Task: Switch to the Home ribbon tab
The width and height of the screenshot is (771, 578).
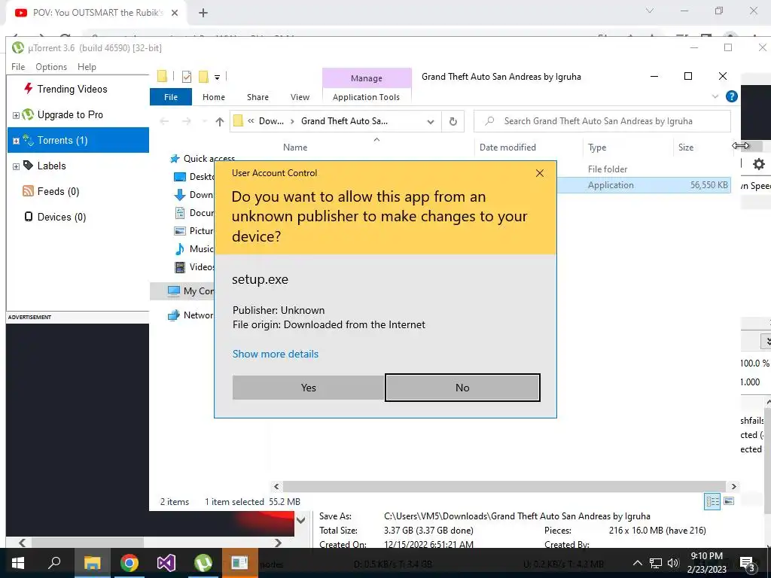Action: 213,97
